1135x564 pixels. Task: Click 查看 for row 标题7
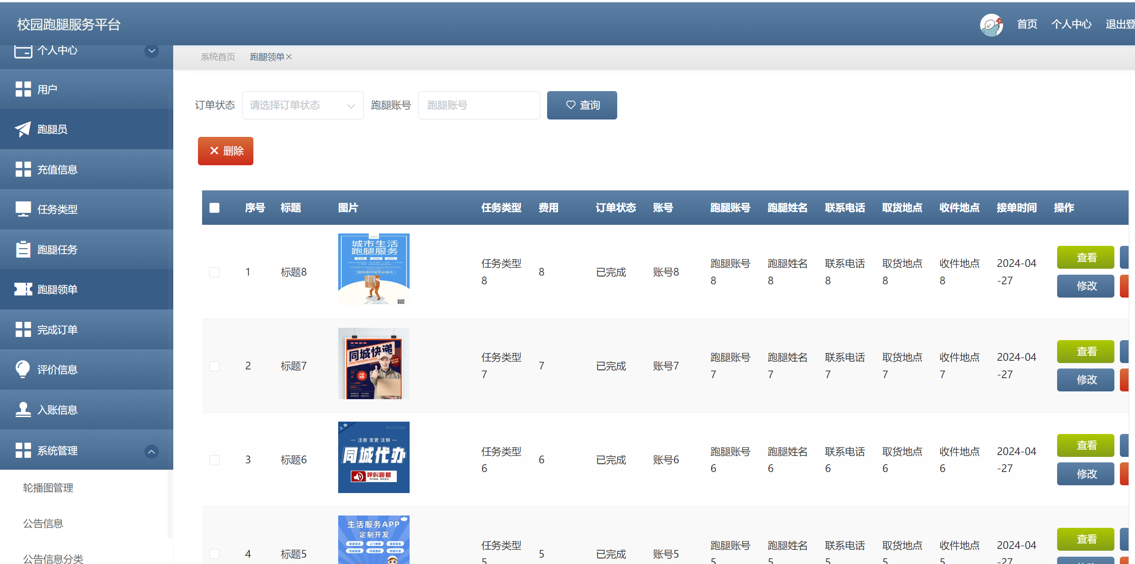coord(1086,352)
